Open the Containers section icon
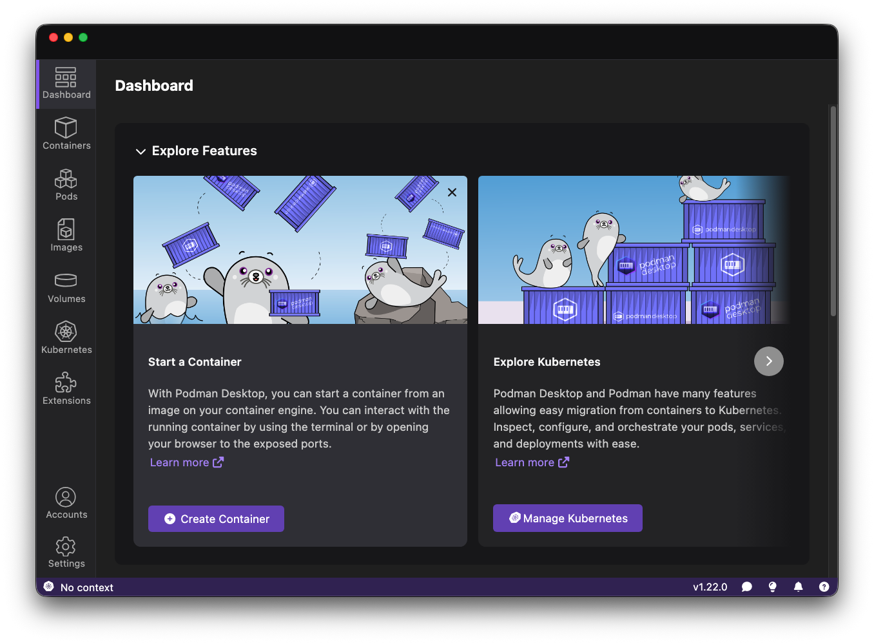 coord(66,128)
